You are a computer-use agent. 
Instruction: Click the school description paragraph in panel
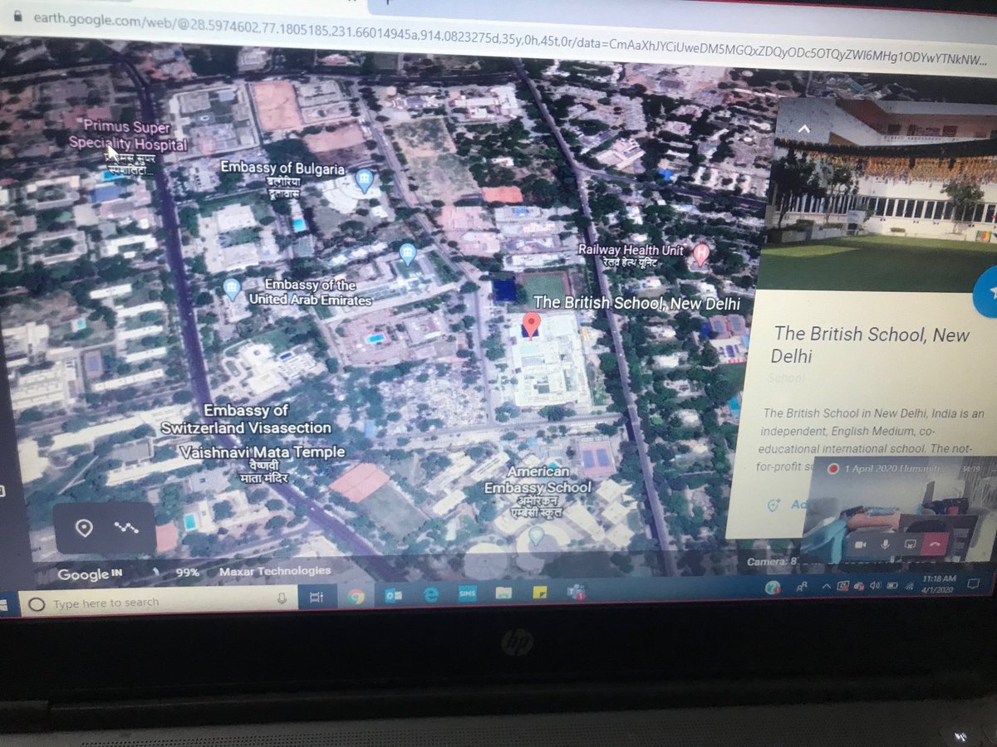click(x=872, y=440)
